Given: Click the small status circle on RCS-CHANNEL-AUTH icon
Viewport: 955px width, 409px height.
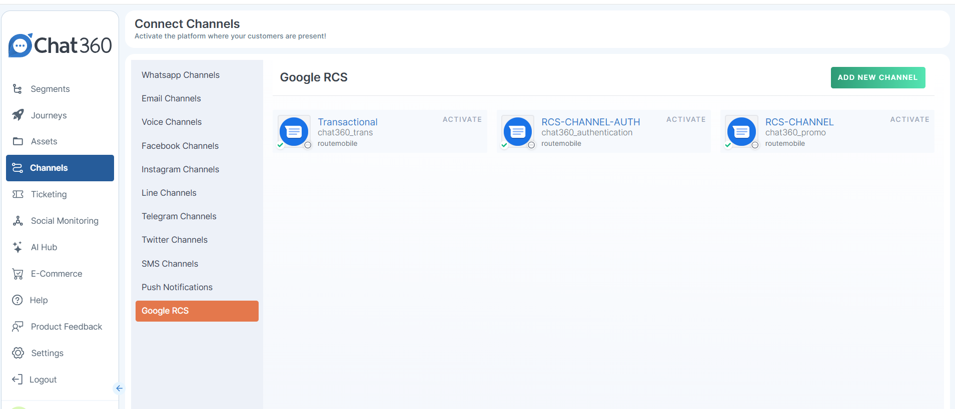Looking at the screenshot, I should pos(531,145).
